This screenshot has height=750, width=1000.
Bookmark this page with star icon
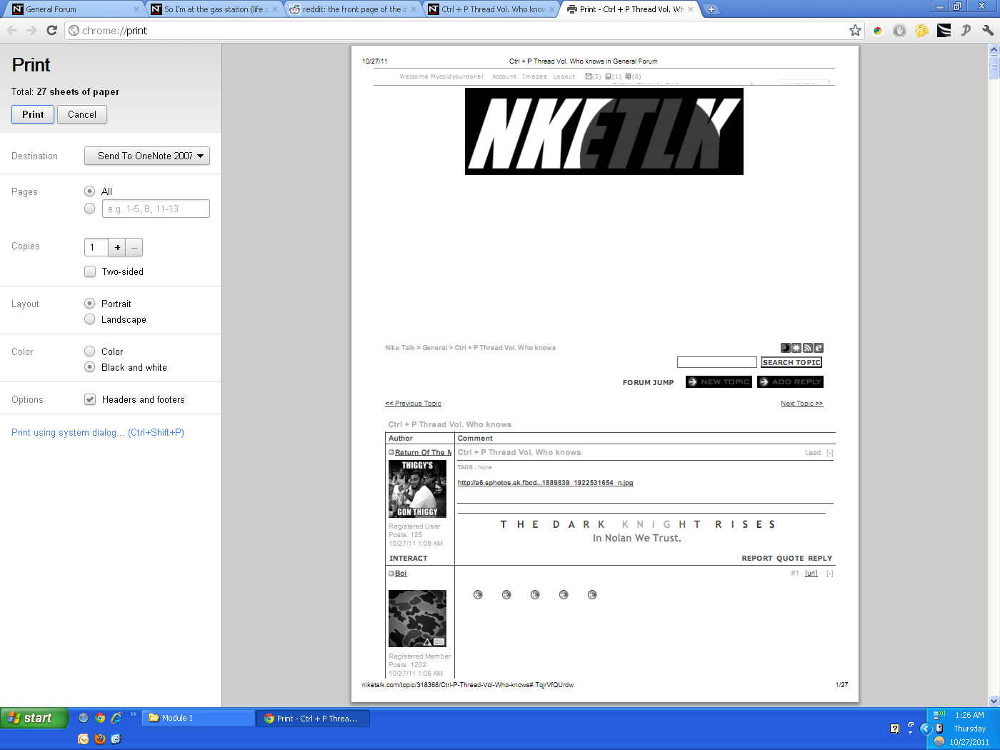point(855,30)
